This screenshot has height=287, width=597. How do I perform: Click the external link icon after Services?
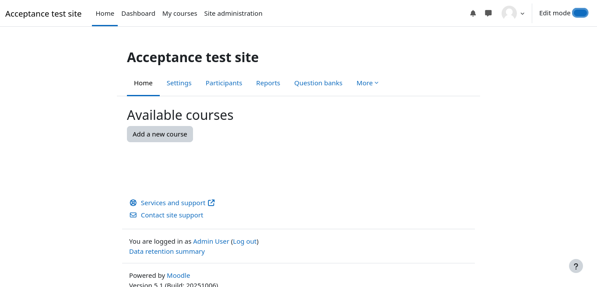click(211, 203)
